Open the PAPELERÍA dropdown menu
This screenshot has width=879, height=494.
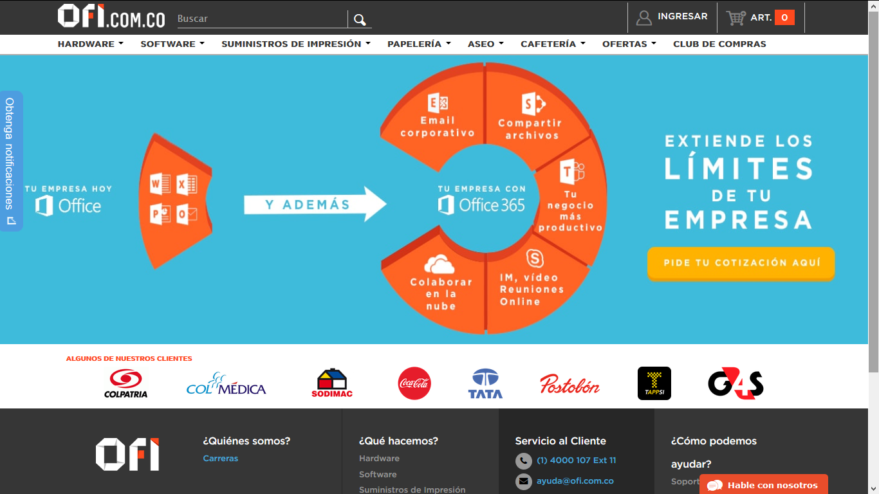tap(419, 44)
